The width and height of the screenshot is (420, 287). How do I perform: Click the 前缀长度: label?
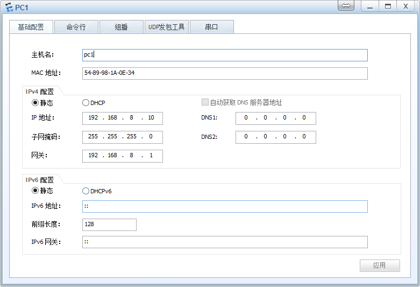point(46,224)
